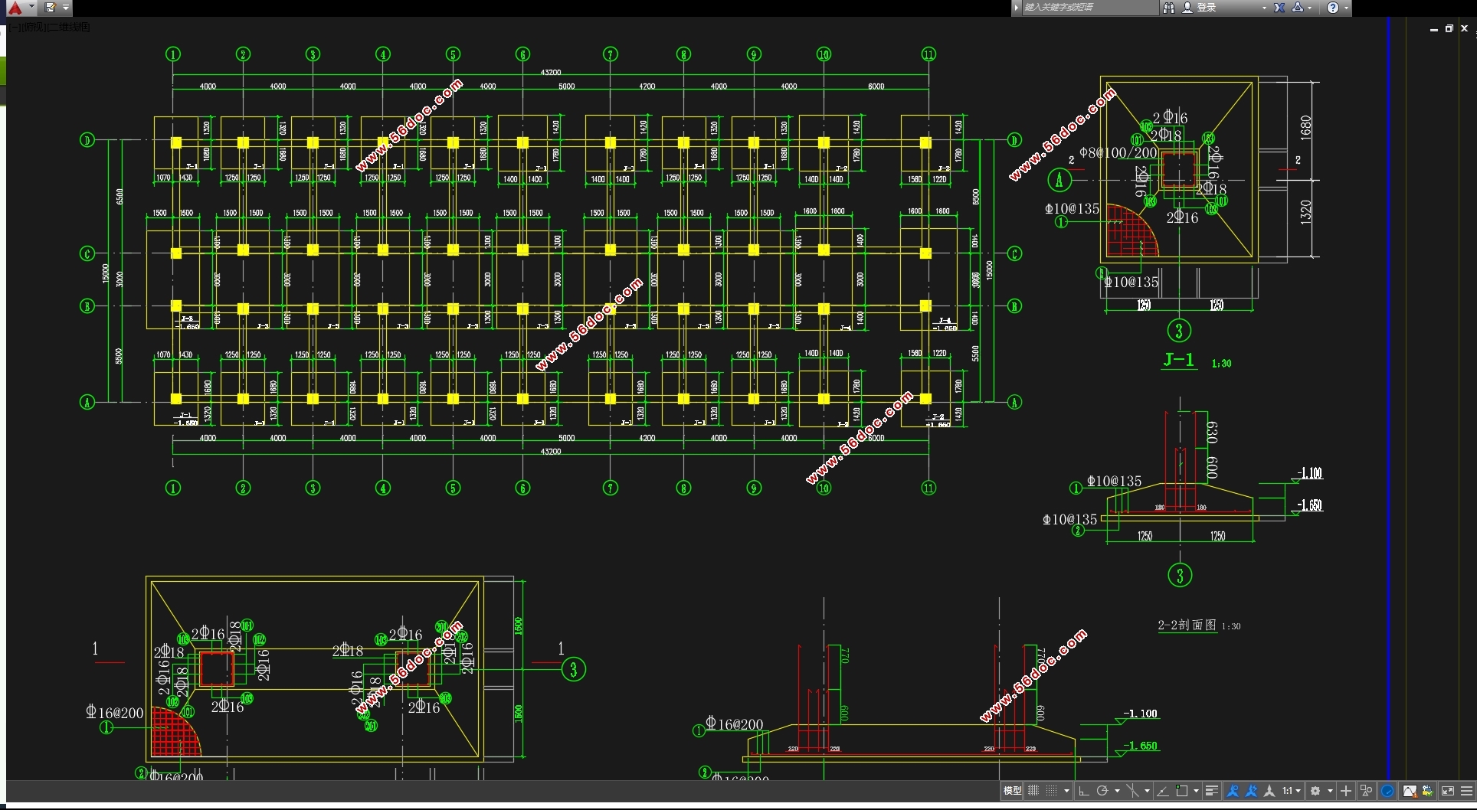
Task: Switch to the 模型 model space tab
Action: click(1012, 791)
